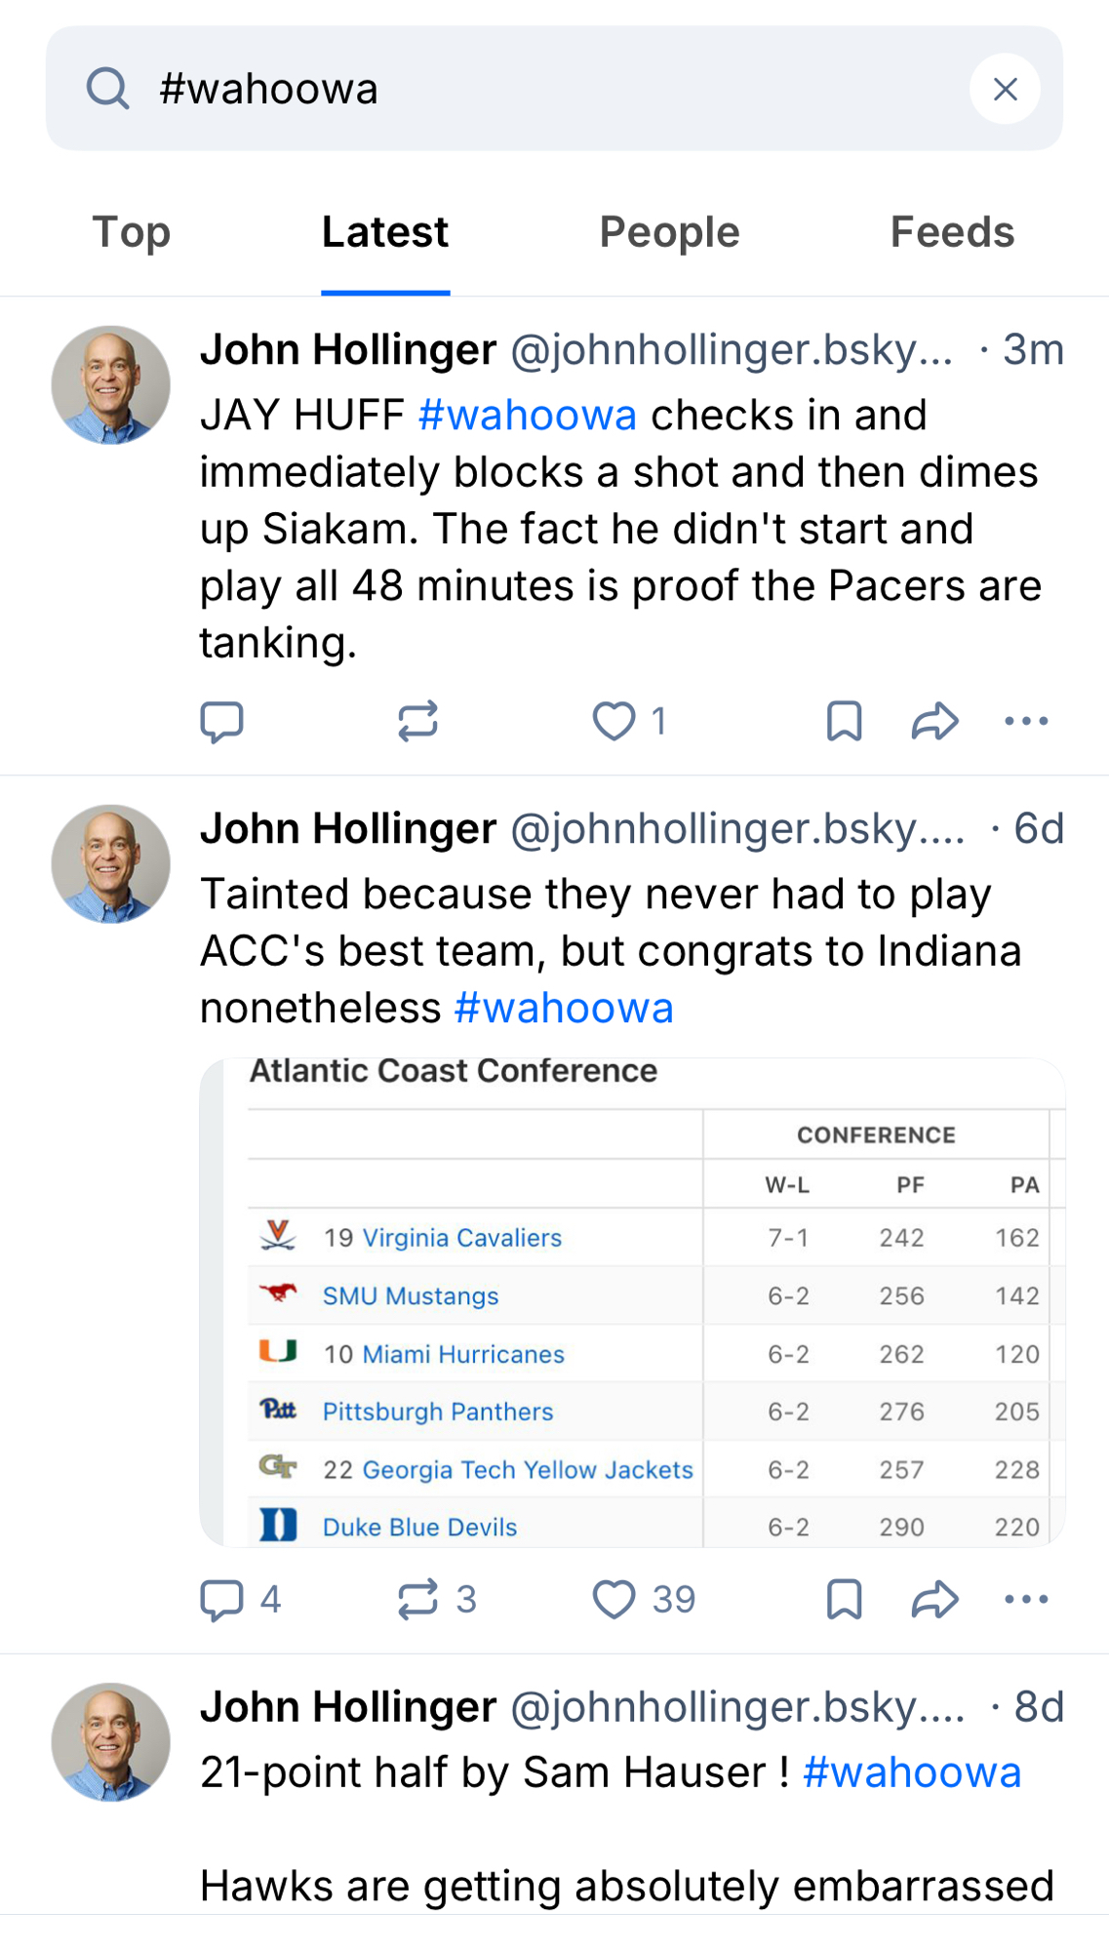Repost the ACC standings post
This screenshot has height=1951, width=1109.
coord(417,1600)
